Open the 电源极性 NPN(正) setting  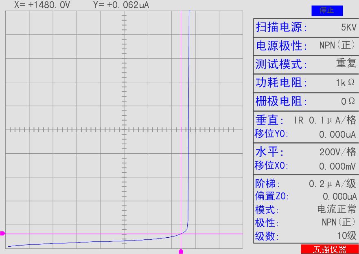306,45
